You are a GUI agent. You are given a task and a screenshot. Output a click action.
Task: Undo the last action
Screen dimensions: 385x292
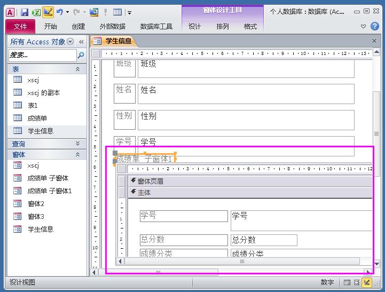59,12
